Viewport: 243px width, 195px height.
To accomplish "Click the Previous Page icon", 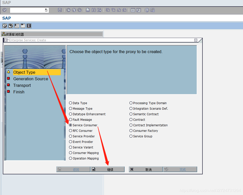I will pos(113,10).
